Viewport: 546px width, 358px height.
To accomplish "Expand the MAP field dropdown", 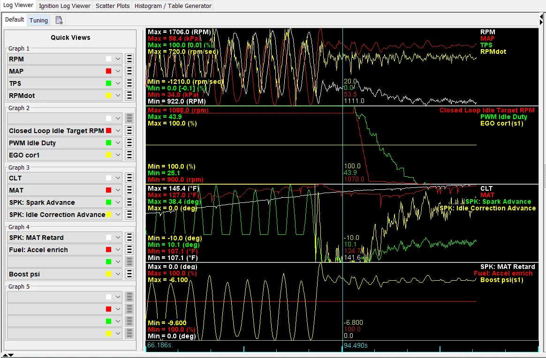I will [x=118, y=71].
